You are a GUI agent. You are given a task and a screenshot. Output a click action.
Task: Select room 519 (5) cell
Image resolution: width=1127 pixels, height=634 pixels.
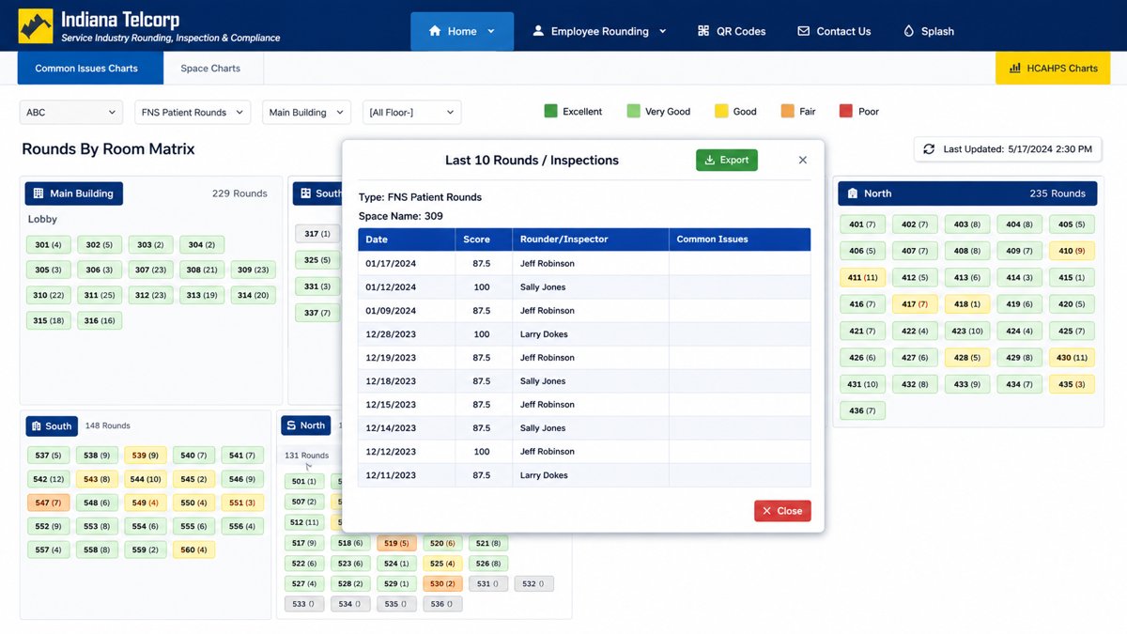click(398, 543)
